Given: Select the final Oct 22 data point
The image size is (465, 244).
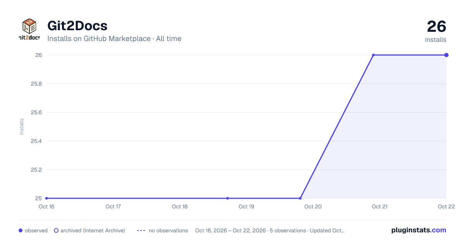Looking at the screenshot, I should click(446, 55).
